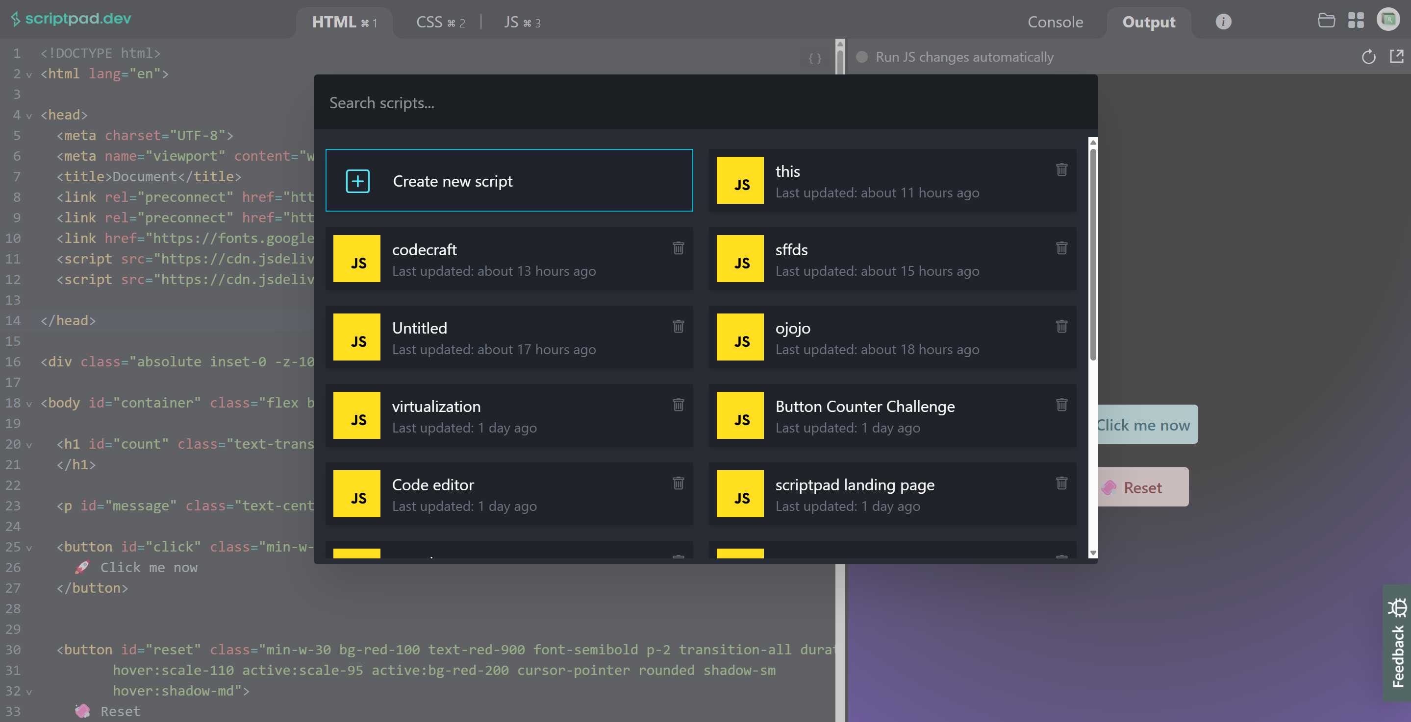Click the Reset button in output
1411x722 pixels.
(1143, 487)
